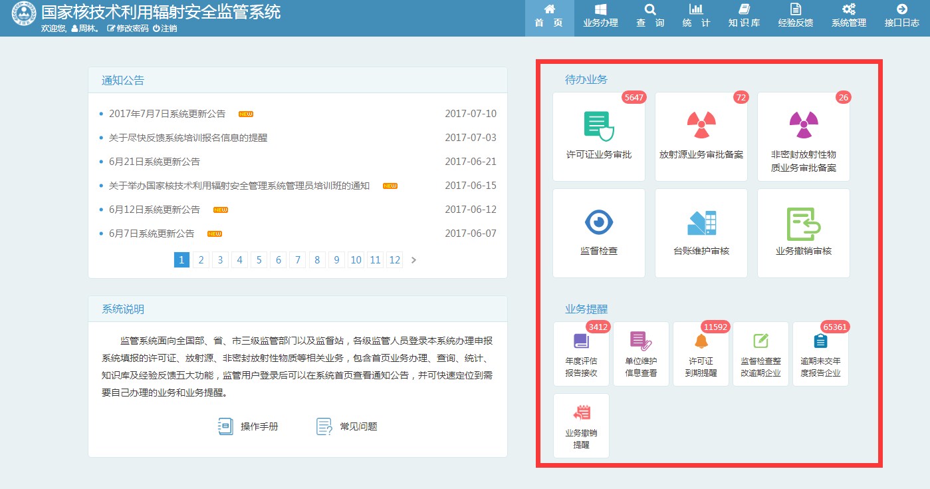Open 单位维护信息查看 icon
The width and height of the screenshot is (930, 489).
[x=641, y=341]
